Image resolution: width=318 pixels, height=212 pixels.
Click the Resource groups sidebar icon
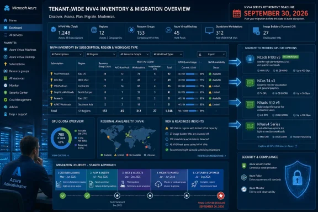coord(6,71)
